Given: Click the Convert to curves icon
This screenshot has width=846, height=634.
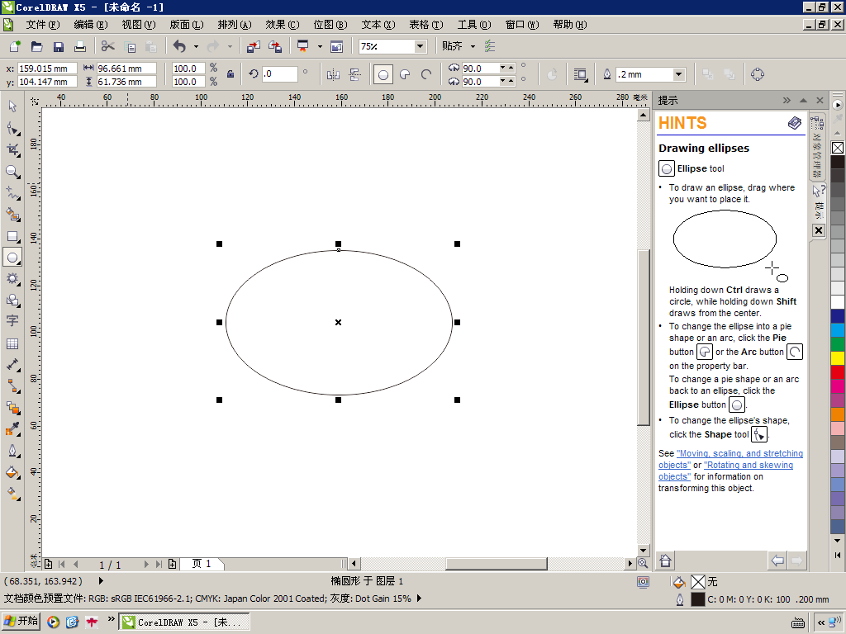Looking at the screenshot, I should [757, 74].
